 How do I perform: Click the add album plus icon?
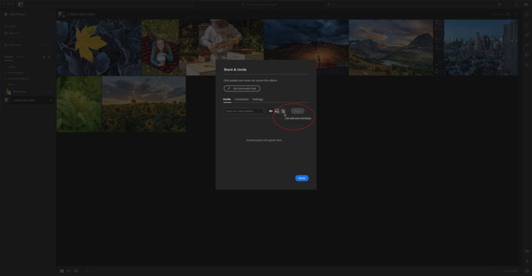[44, 57]
